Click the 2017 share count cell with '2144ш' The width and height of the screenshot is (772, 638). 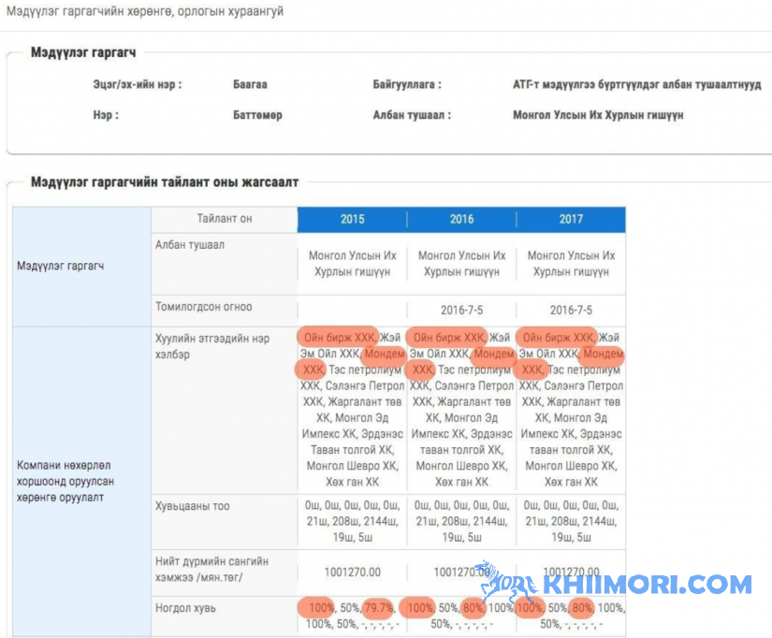coord(571,521)
